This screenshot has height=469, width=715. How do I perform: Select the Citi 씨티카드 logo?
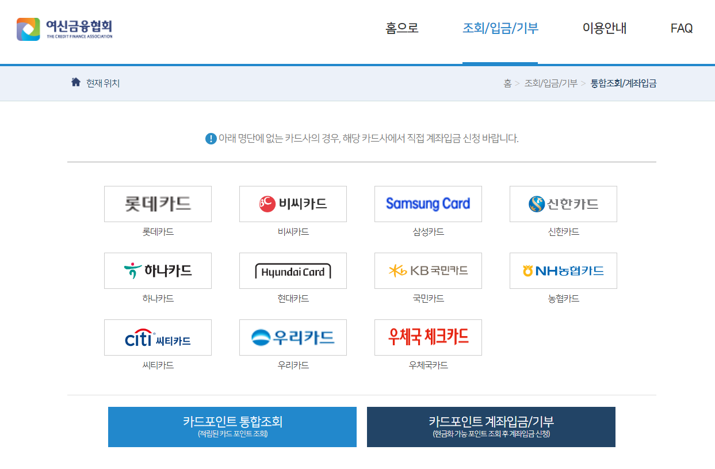click(x=158, y=337)
